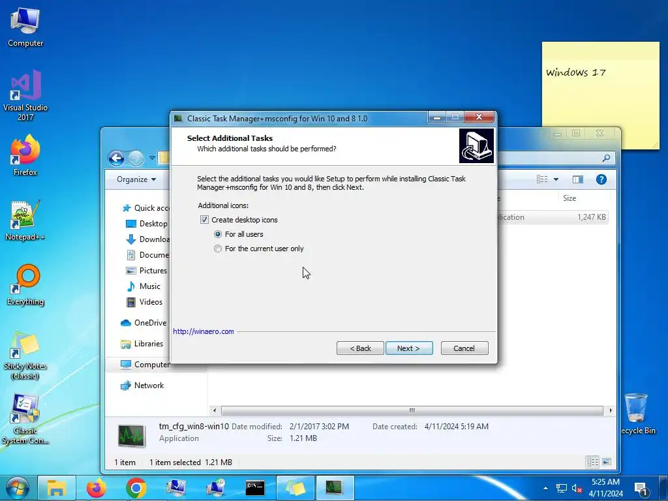Switch to large icons view in Explorer status bar
Image resolution: width=668 pixels, height=501 pixels.
[607, 462]
